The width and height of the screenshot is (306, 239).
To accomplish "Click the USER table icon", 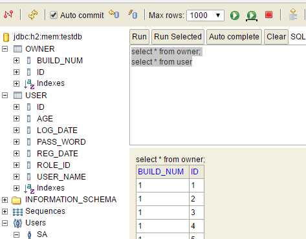I will pyautogui.click(x=17, y=96).
